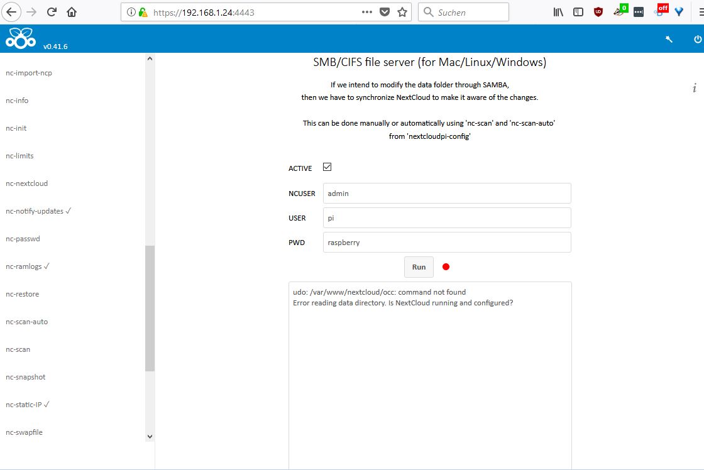The image size is (704, 470).
Task: Click the NextCloudPi logo in header
Action: click(x=20, y=39)
